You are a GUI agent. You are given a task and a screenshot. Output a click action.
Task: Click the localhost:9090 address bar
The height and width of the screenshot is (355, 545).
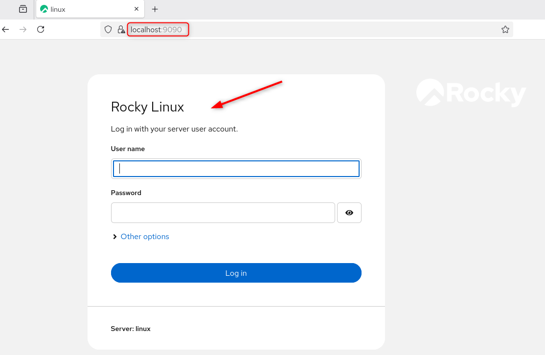307,29
